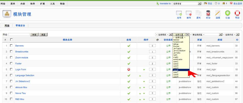Click the 公开 access level for Banners
Viewport: 243px width, 103px height.
[x=168, y=46]
